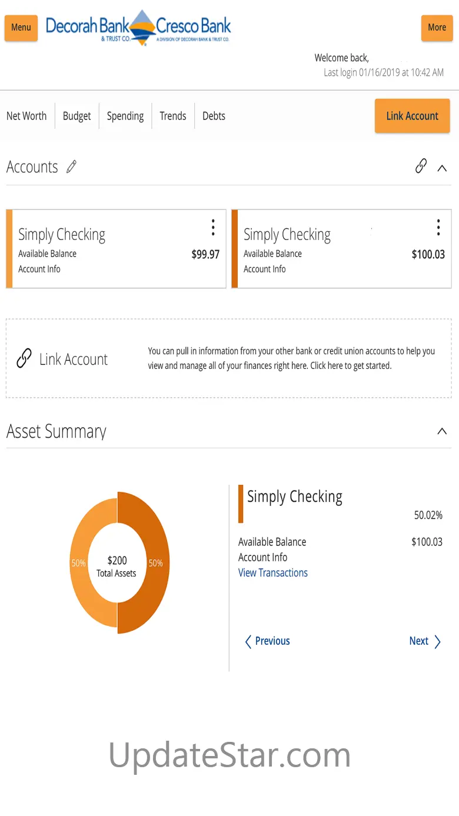Click the chain link icon in Accounts header

point(421,166)
